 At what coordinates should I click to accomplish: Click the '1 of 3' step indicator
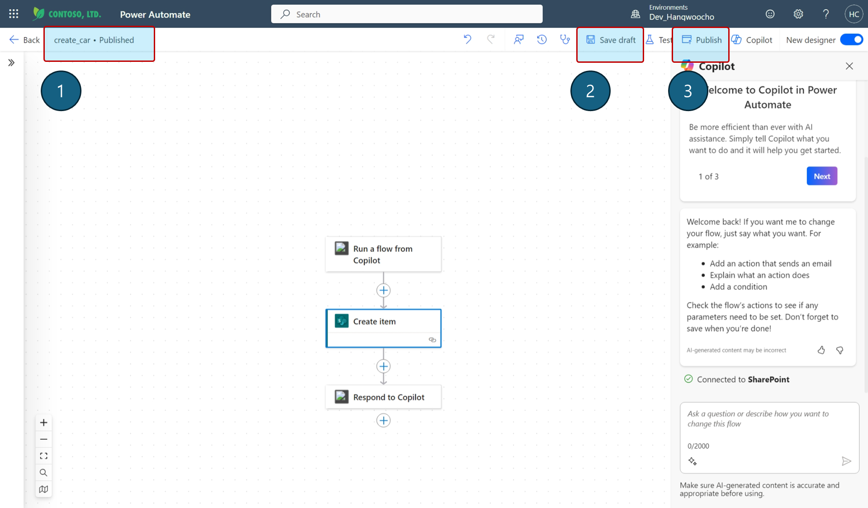(x=708, y=177)
